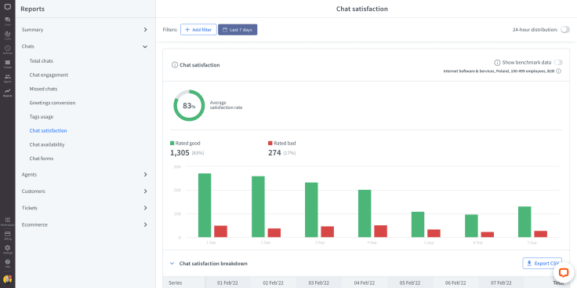Click the Add filter button
This screenshot has height=288, width=577.
[198, 30]
